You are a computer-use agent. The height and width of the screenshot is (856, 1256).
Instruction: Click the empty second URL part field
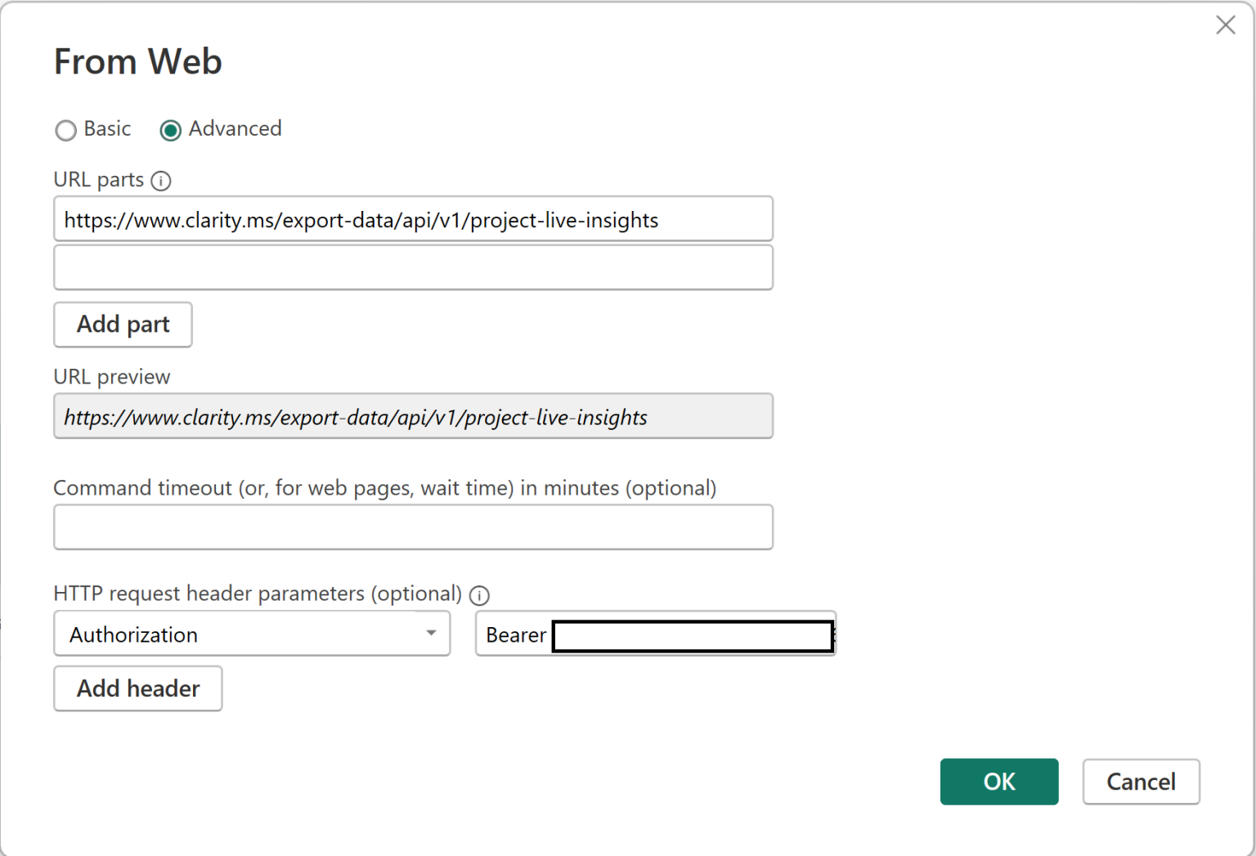[413, 267]
